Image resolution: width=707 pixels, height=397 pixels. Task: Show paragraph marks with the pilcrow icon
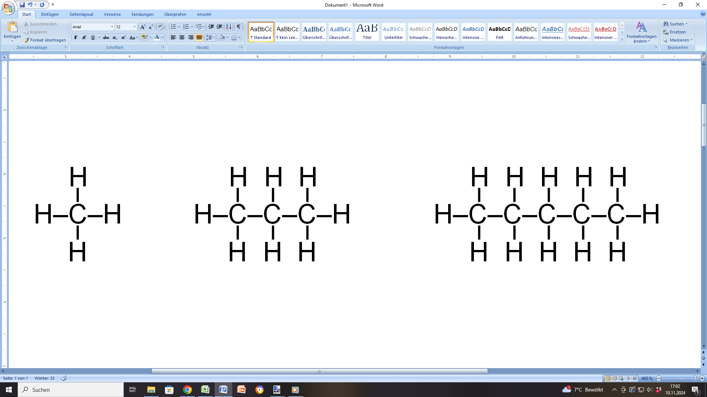coord(239,27)
